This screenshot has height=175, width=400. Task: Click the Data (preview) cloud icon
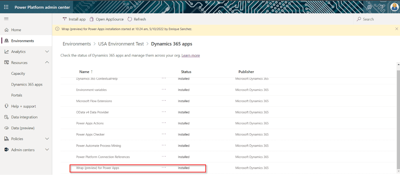click(x=6, y=128)
